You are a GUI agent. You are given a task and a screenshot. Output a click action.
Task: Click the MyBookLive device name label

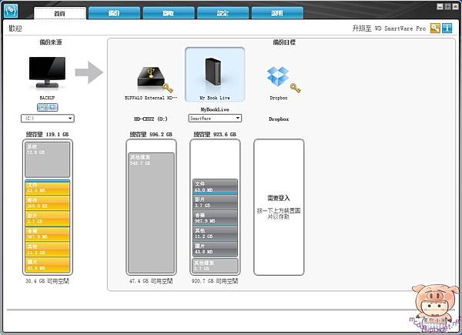tap(215, 109)
